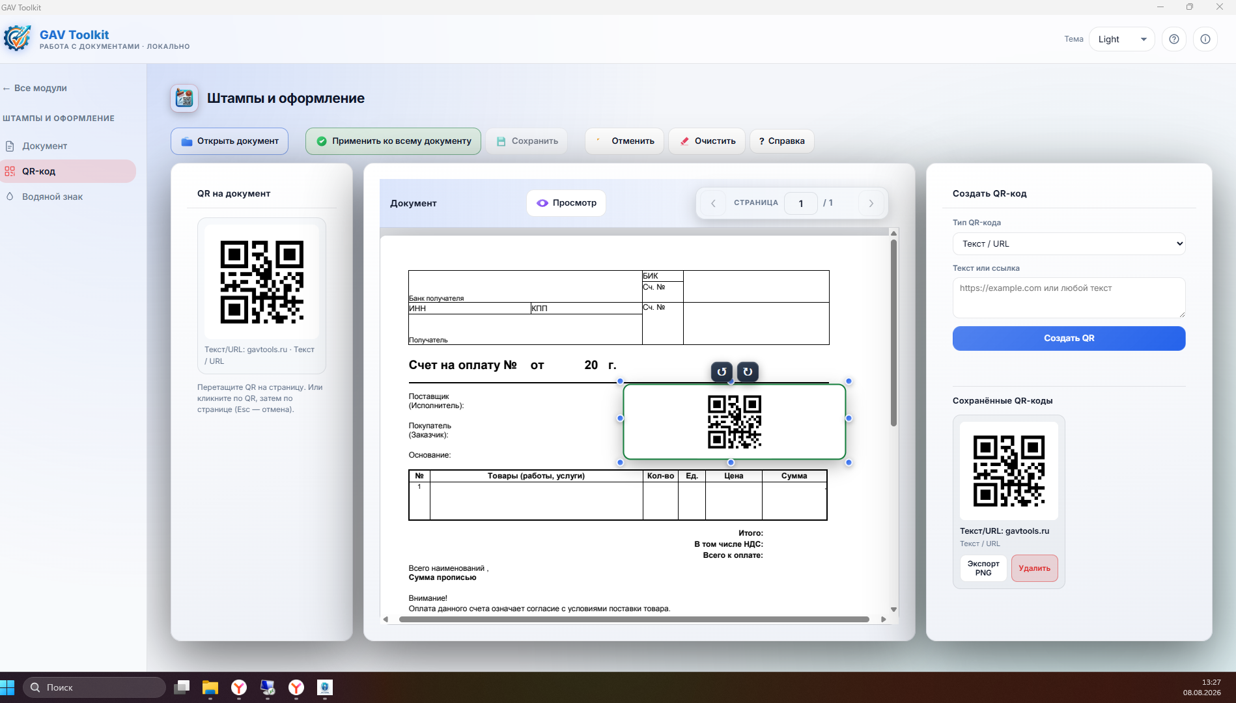Click the top-right resize handle of QR

[849, 381]
